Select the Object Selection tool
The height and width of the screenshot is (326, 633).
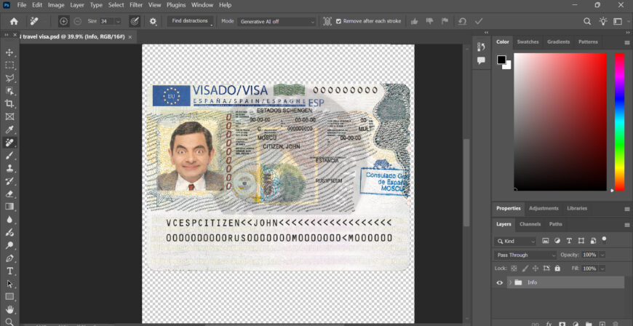coord(9,91)
